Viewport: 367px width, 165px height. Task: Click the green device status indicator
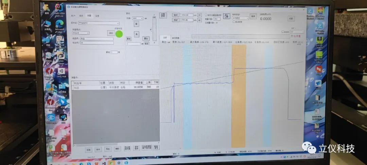click(x=119, y=34)
